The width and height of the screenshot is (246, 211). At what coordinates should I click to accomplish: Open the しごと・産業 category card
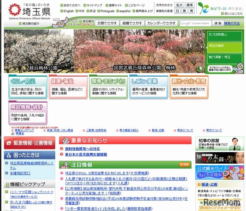[149, 87]
